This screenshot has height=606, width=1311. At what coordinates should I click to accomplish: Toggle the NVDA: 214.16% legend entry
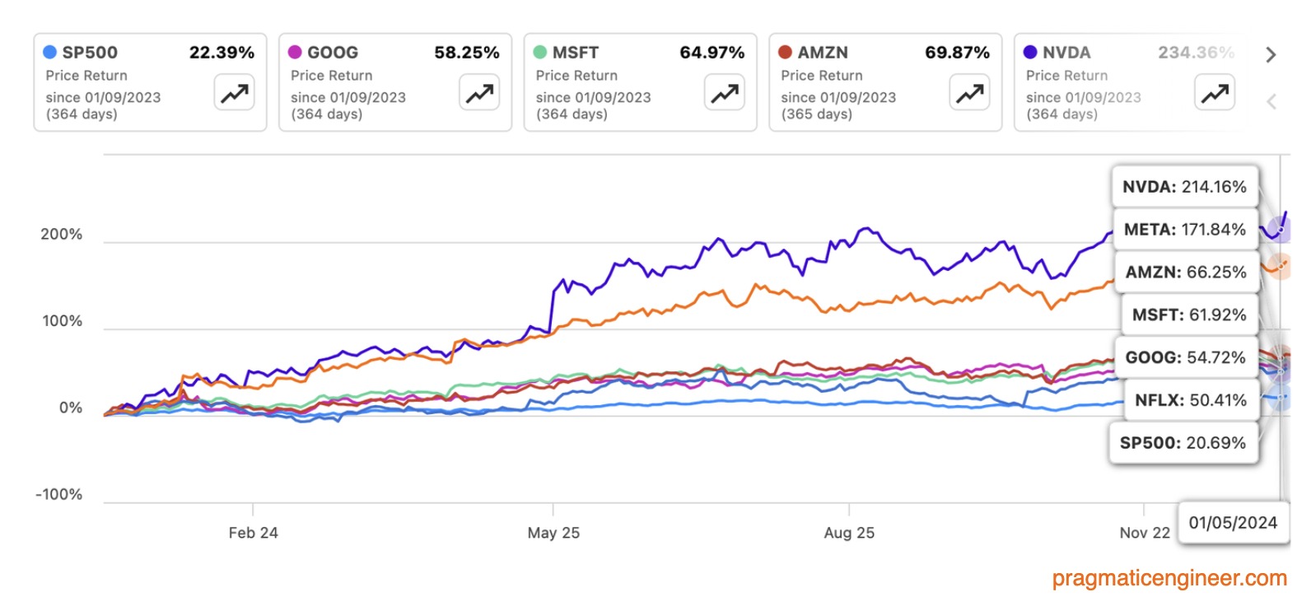(1184, 187)
